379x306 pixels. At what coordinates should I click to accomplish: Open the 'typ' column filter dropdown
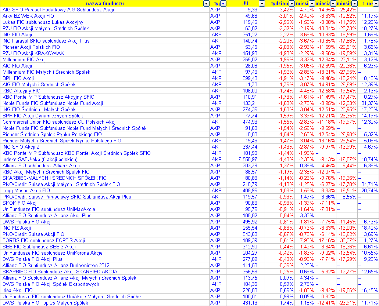(x=224, y=4)
